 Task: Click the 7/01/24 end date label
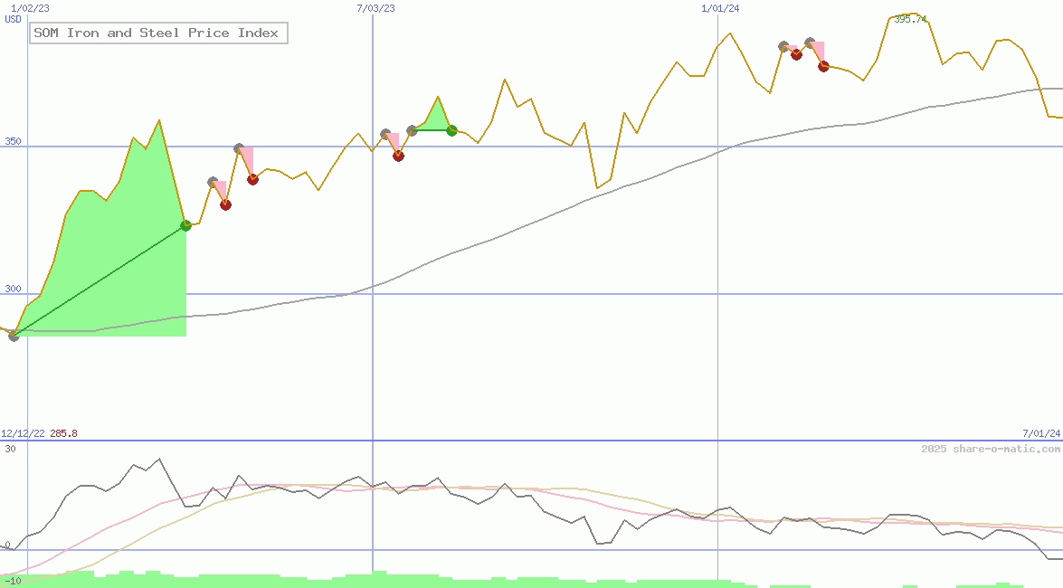point(1041,434)
